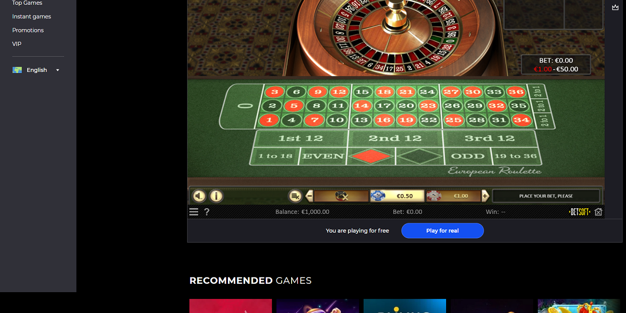Screen dimensions: 626x313
Task: Increase chip value with plus button
Action: click(485, 196)
